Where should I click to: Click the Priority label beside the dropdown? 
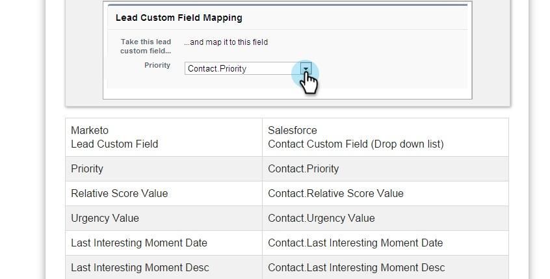pos(157,65)
